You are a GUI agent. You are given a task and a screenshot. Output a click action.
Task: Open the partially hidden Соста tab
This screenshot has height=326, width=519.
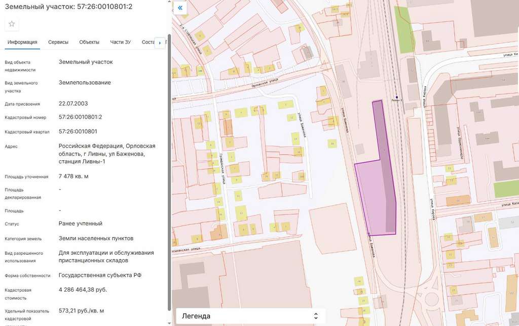pos(147,42)
